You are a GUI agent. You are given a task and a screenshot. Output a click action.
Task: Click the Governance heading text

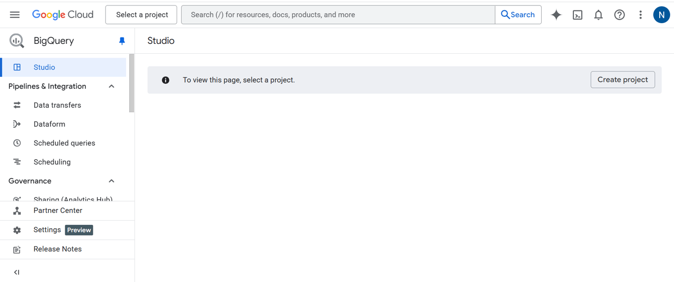pyautogui.click(x=30, y=181)
